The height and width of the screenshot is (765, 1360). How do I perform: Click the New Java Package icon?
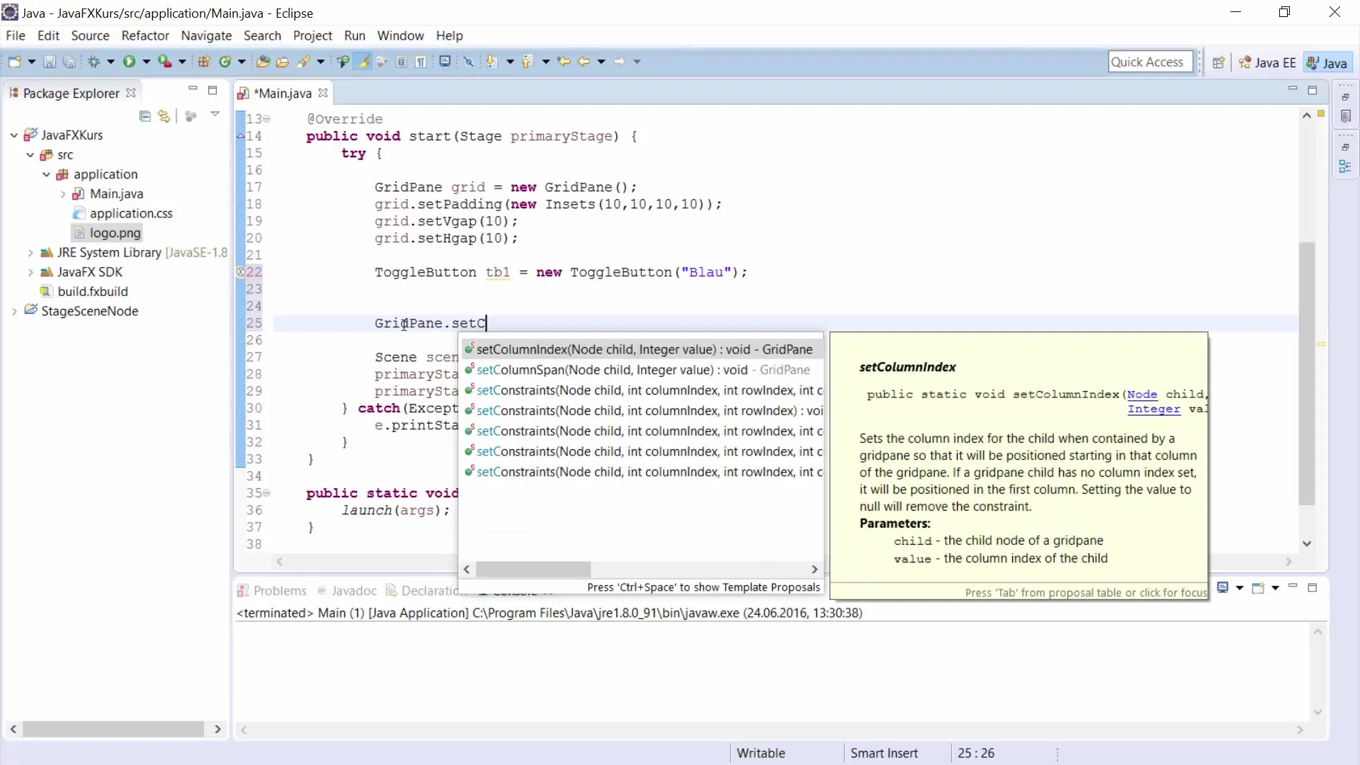click(x=204, y=62)
